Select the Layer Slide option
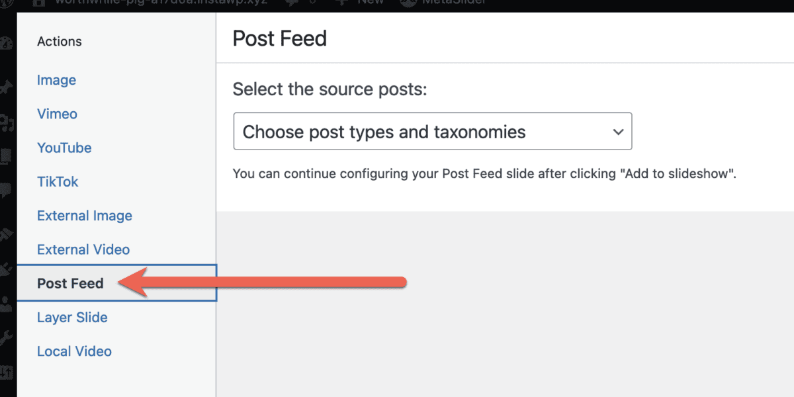This screenshot has width=794, height=397. 72,318
